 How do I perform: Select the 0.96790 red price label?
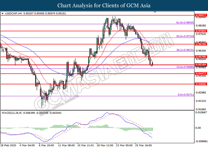coord(201,44)
